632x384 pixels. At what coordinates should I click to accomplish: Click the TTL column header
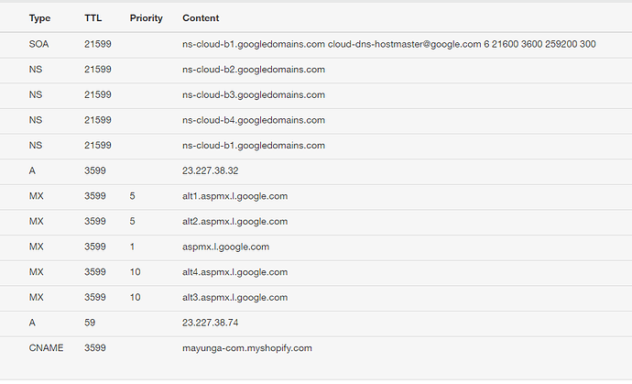93,18
